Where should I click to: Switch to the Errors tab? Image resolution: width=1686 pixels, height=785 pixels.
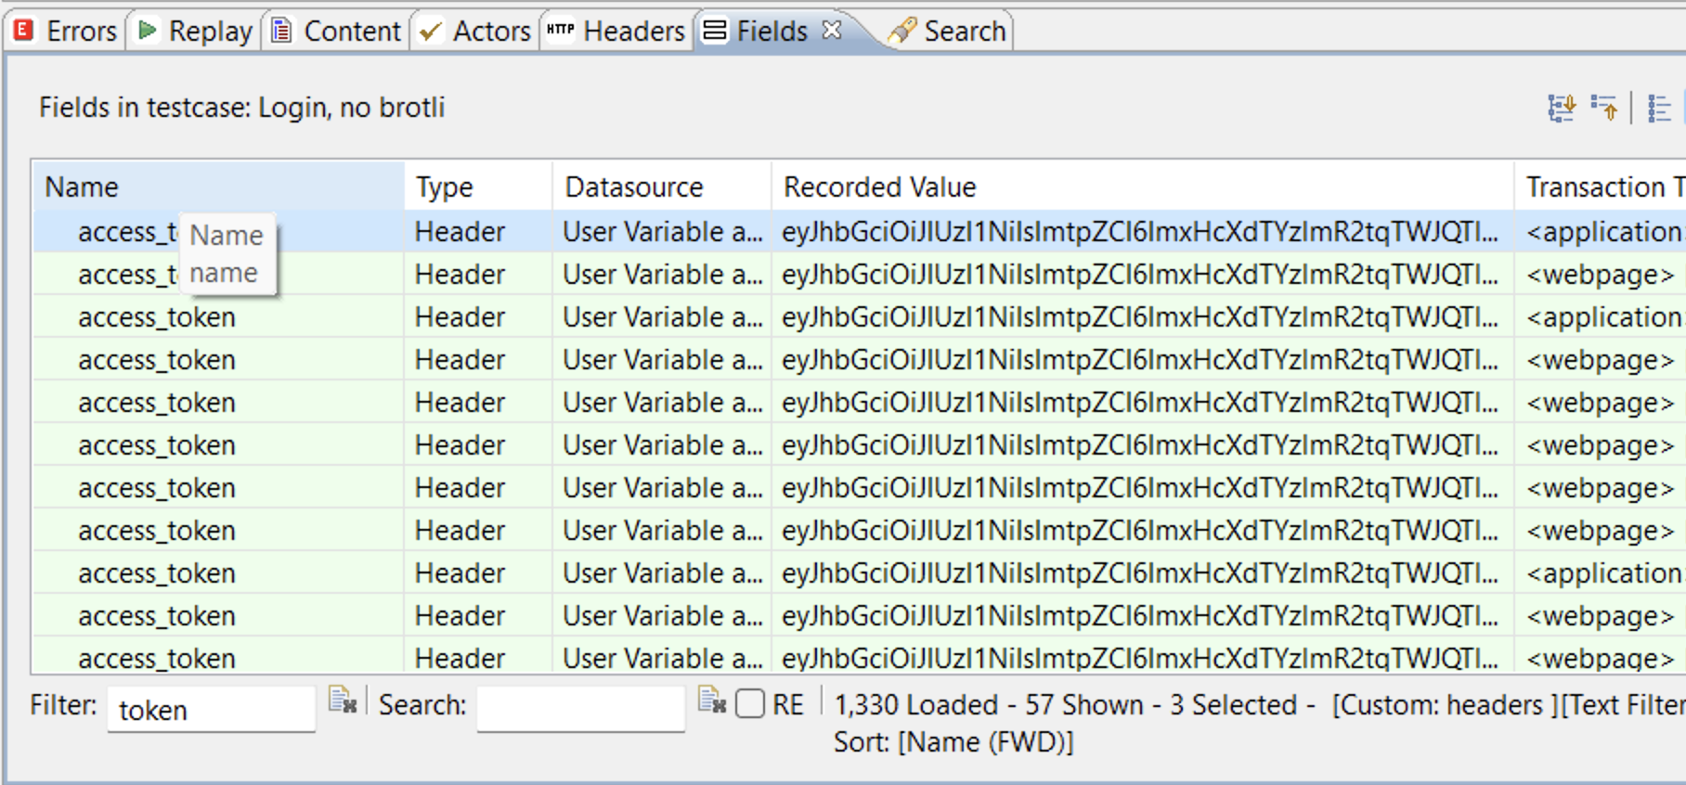point(65,32)
